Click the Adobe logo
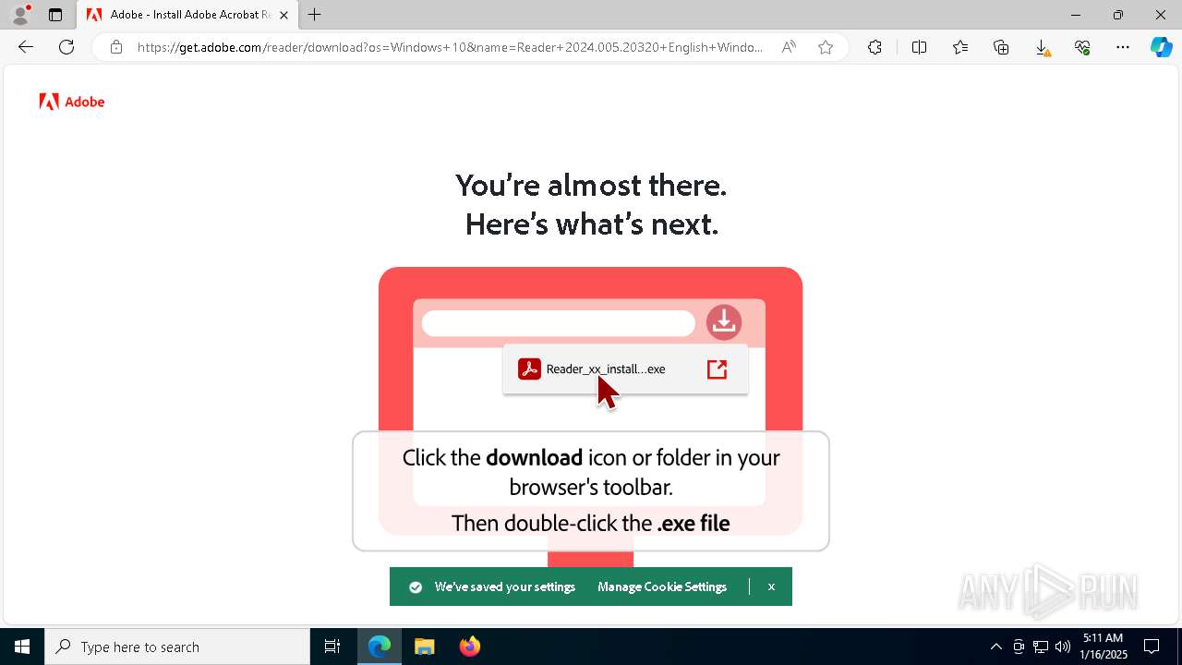 click(x=72, y=102)
